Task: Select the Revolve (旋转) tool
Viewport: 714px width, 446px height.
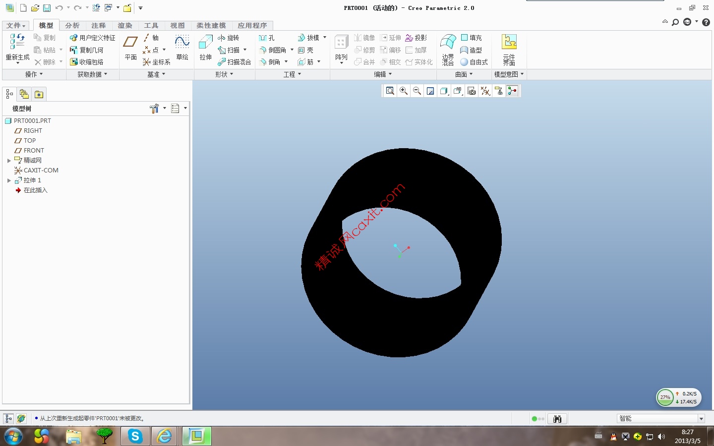Action: point(229,38)
